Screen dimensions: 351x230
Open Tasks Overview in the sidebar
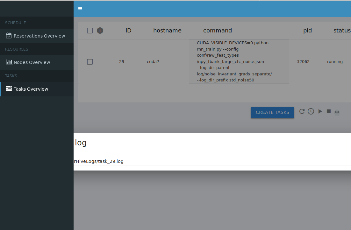pyautogui.click(x=37, y=89)
